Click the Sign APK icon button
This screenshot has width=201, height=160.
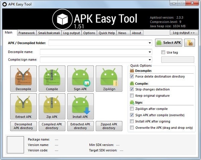[80, 79]
